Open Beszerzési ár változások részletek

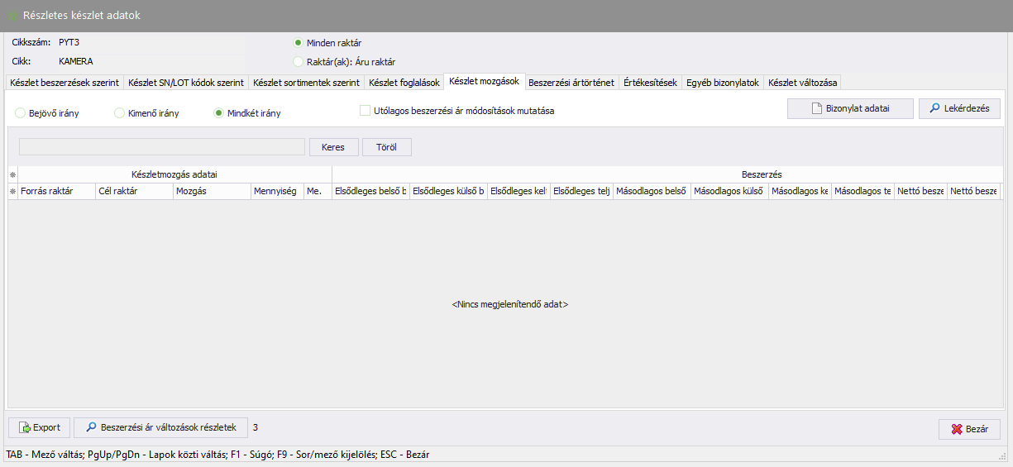coord(160,428)
